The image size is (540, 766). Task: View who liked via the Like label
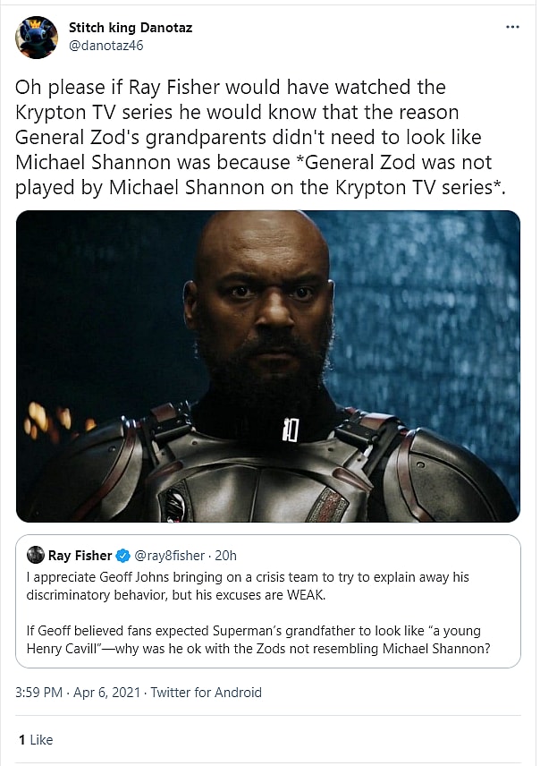pos(41,739)
